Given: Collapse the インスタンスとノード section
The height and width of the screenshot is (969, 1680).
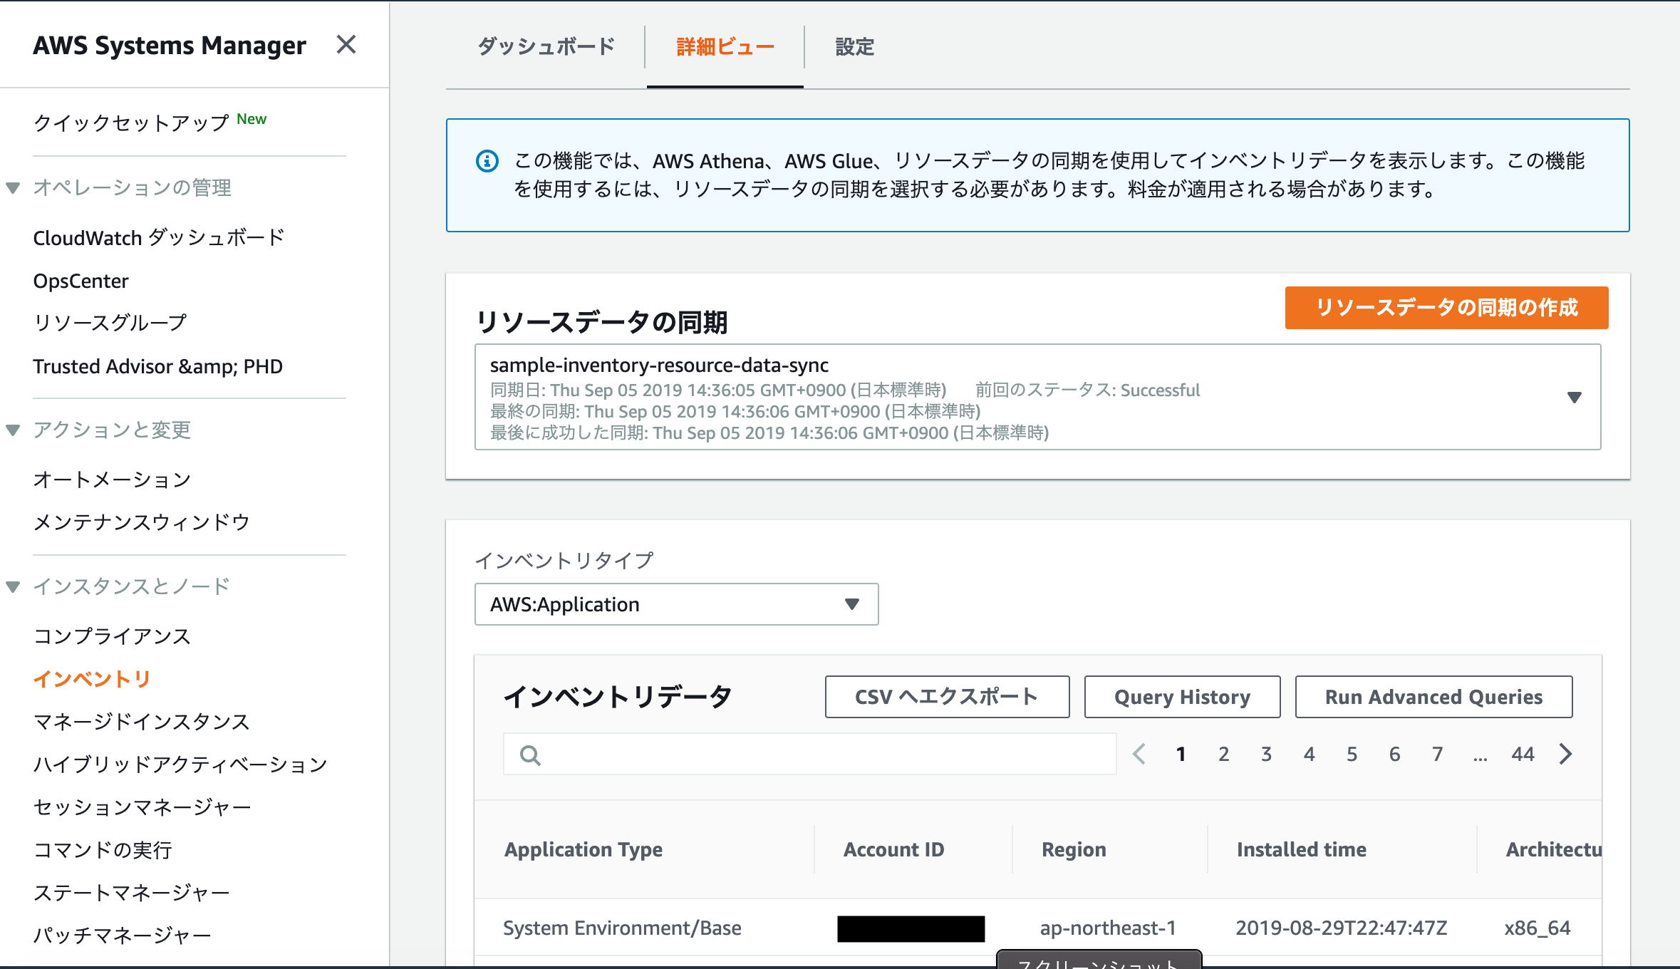Looking at the screenshot, I should [13, 587].
